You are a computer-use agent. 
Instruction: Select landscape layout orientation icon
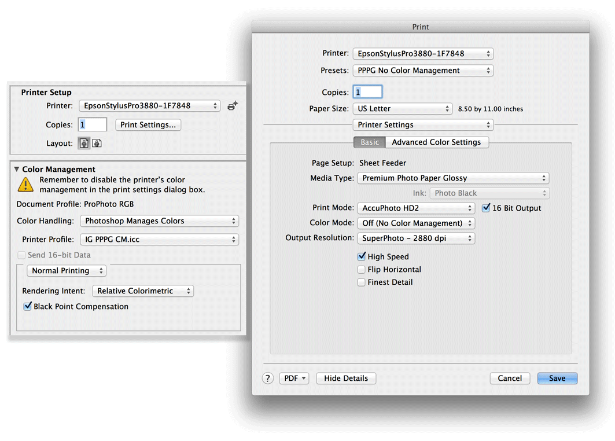(97, 144)
